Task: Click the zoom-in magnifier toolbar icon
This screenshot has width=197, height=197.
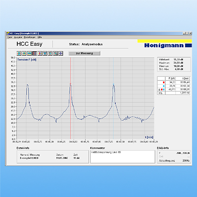Action: click(50, 53)
